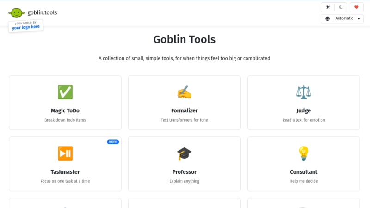Click the red heart support button

(x=356, y=7)
